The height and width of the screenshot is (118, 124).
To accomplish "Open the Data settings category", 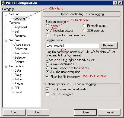I will [x=18, y=71].
